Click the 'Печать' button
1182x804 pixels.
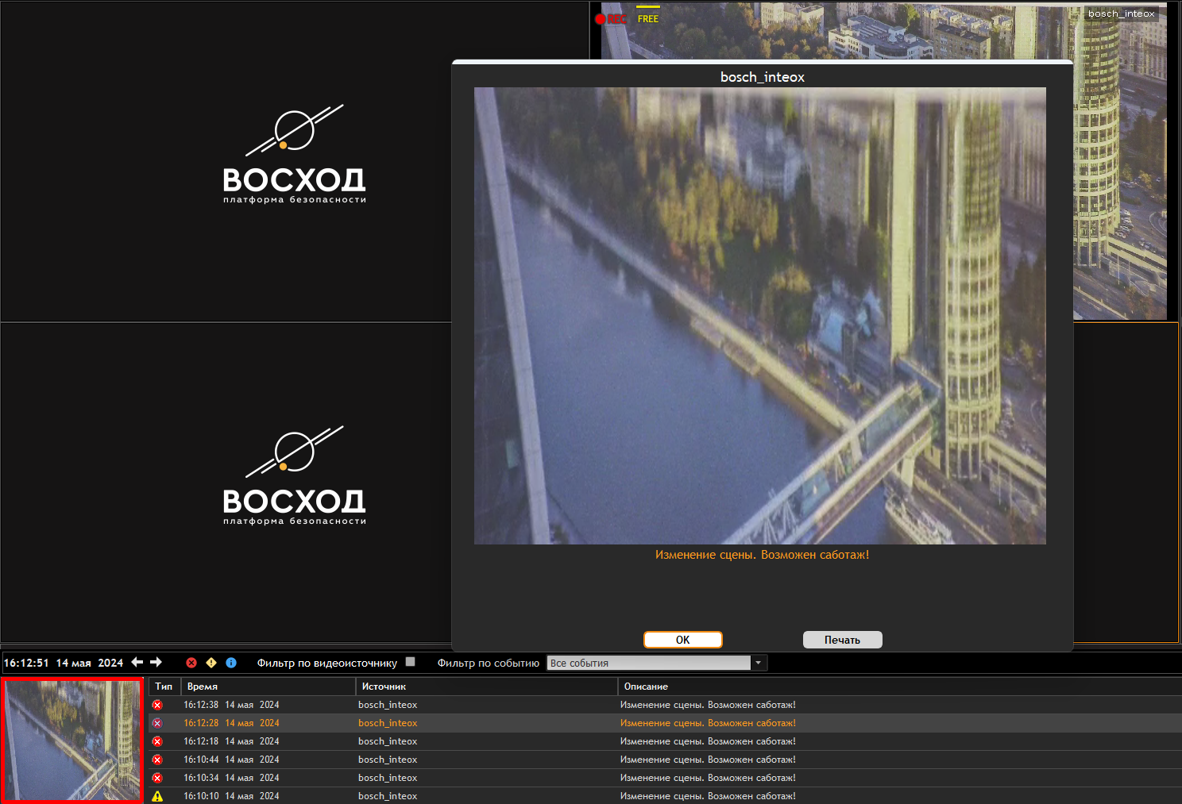(842, 640)
